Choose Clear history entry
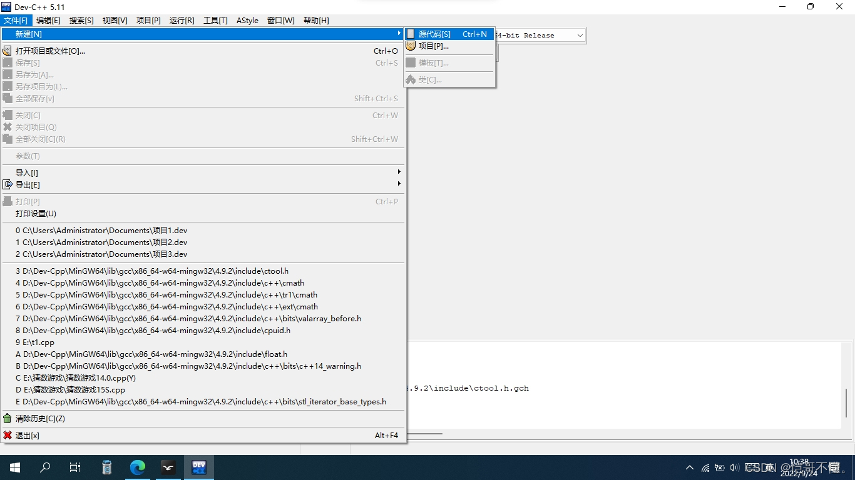 pyautogui.click(x=203, y=419)
